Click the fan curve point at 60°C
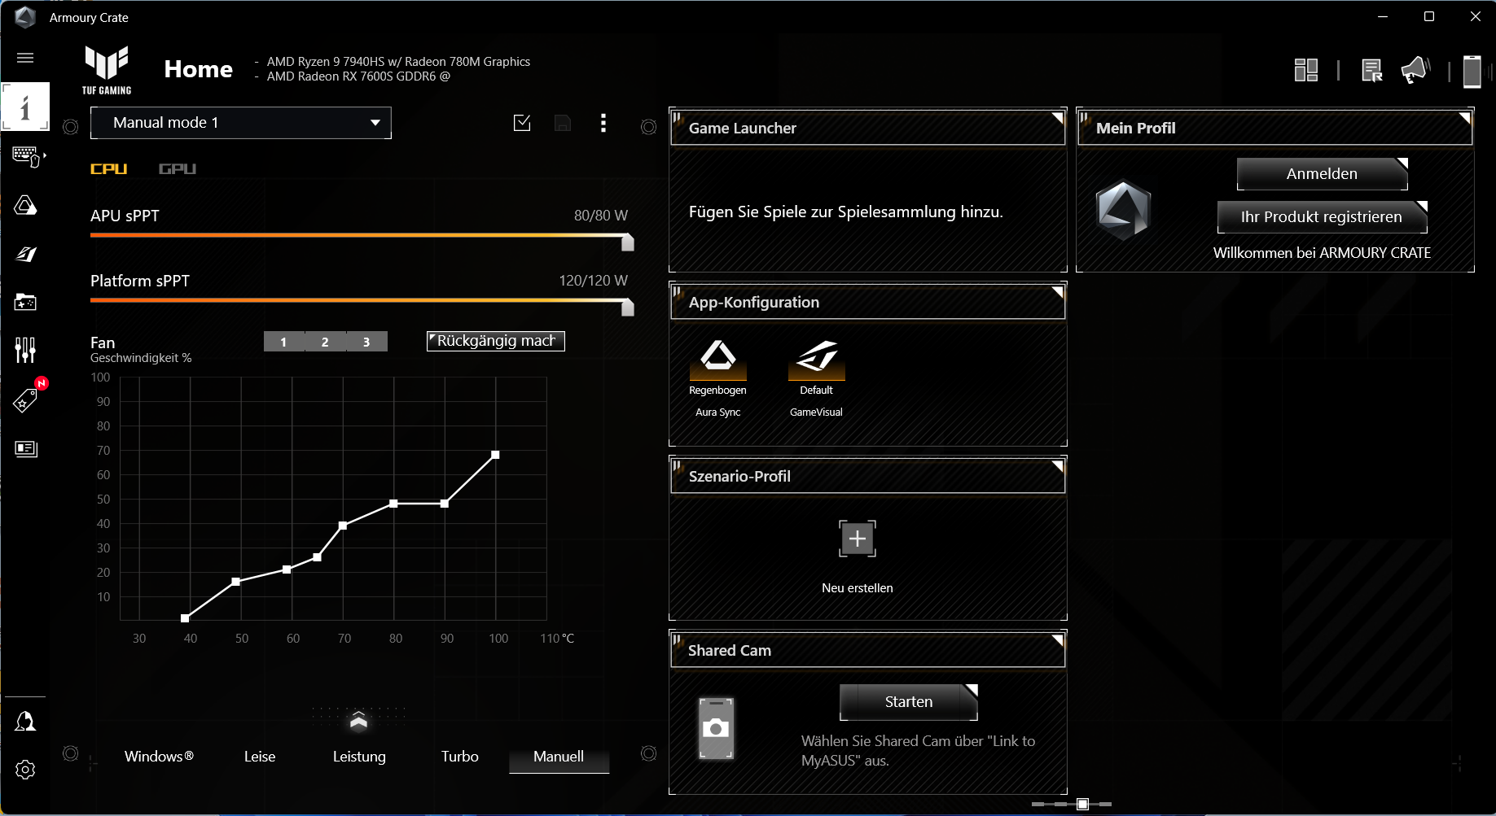Viewport: 1496px width, 816px height. [287, 569]
